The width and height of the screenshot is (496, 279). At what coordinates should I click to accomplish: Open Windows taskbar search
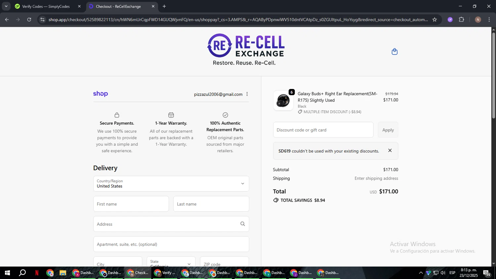click(22, 273)
